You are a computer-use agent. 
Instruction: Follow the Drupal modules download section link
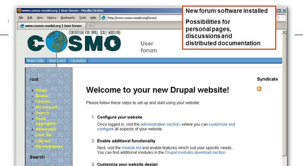[x=195, y=152]
